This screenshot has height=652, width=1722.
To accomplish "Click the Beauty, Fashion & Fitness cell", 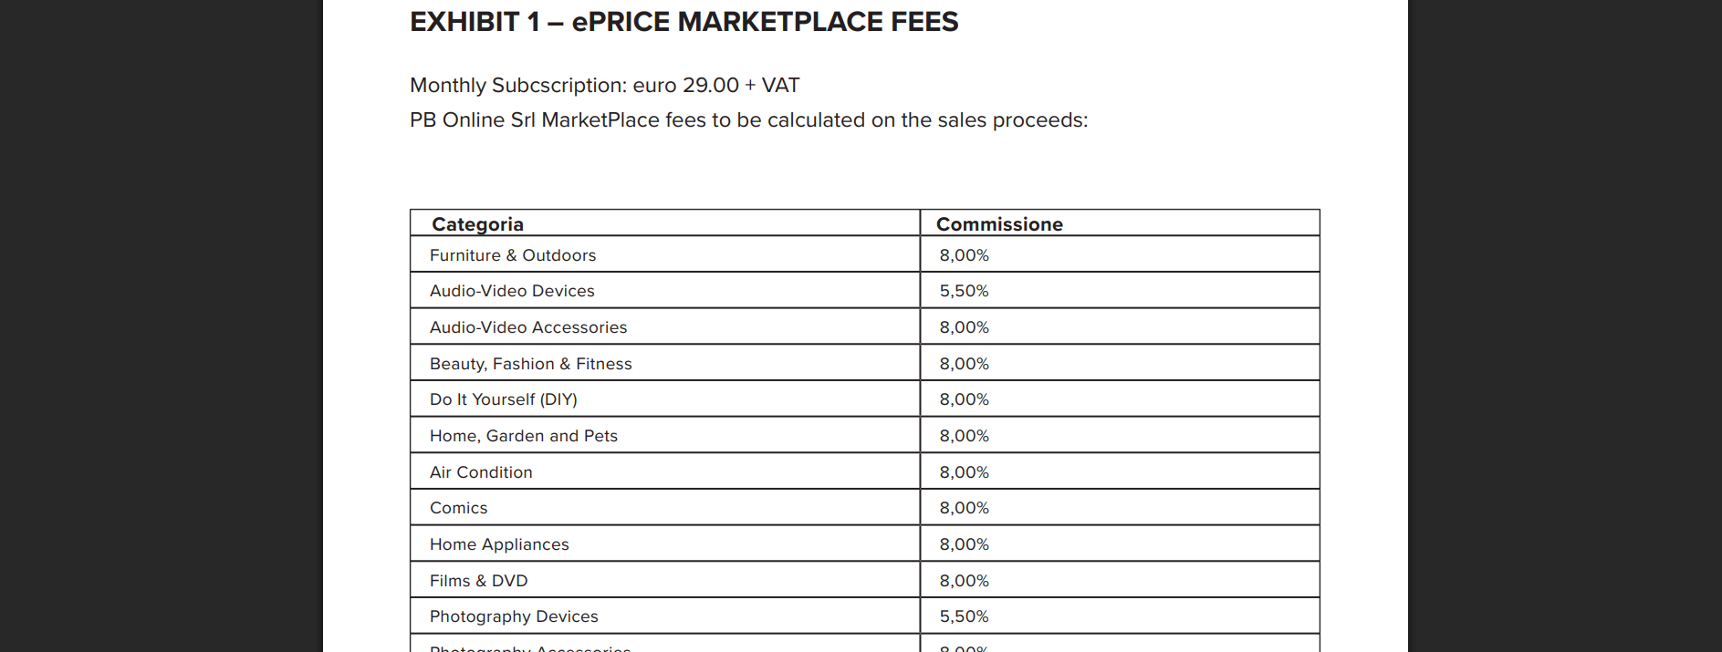I will [x=530, y=364].
